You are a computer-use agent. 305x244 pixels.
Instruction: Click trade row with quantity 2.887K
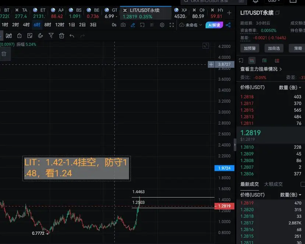point(270,223)
